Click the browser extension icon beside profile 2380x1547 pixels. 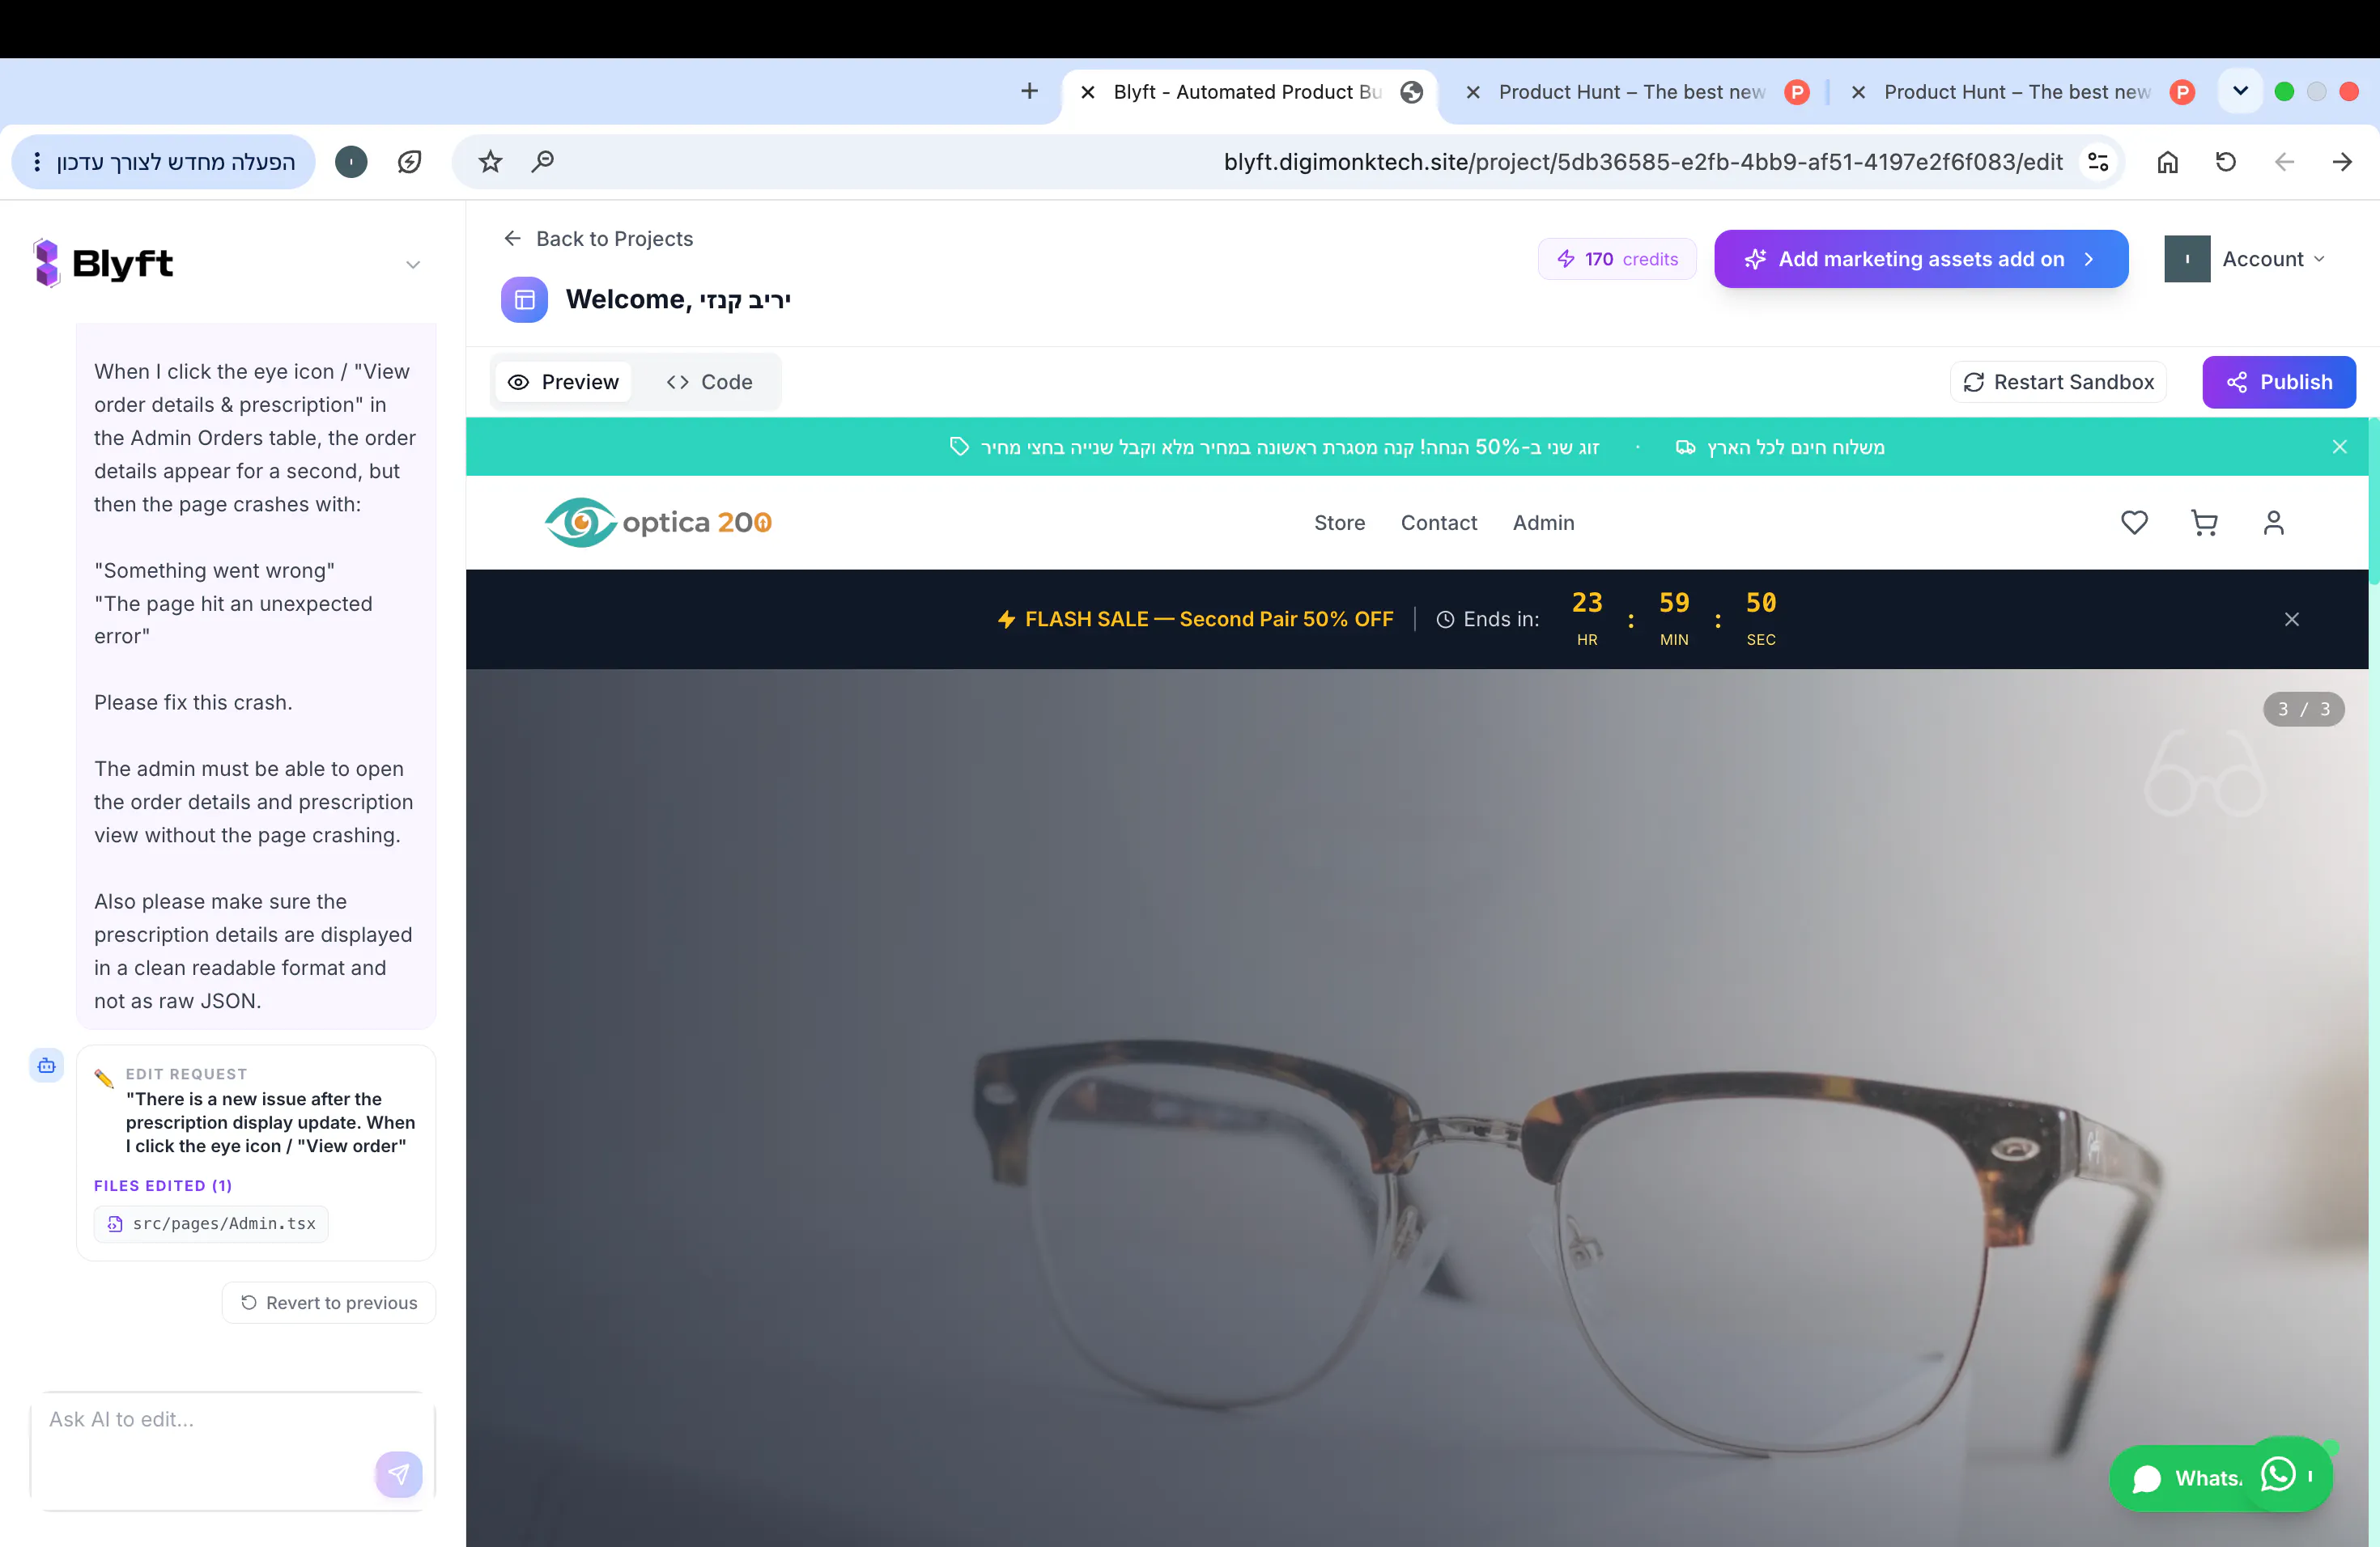(x=409, y=162)
